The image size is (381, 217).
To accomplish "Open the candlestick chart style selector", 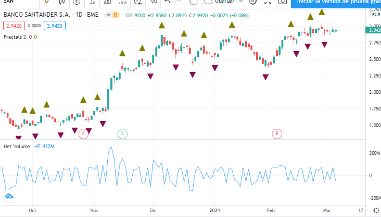I will click(x=62, y=2).
